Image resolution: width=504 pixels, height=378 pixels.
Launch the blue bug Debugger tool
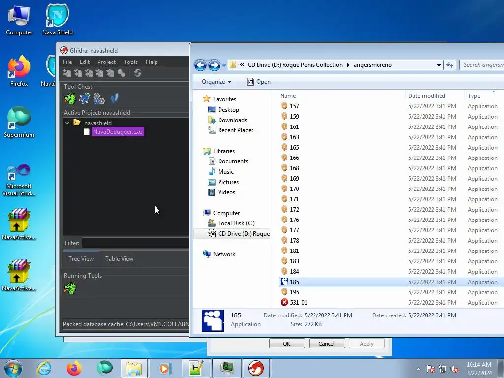(x=85, y=98)
